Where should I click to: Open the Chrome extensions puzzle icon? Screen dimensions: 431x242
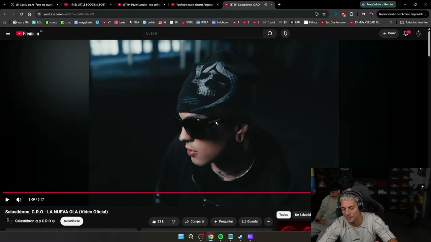pyautogui.click(x=352, y=14)
